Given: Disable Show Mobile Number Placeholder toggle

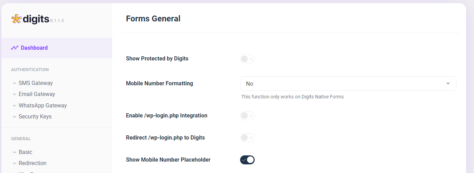Looking at the screenshot, I should 247,160.
